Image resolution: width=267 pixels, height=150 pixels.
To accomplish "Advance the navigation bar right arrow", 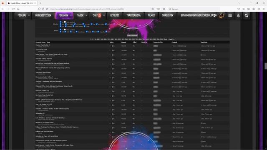I will coord(214,16).
